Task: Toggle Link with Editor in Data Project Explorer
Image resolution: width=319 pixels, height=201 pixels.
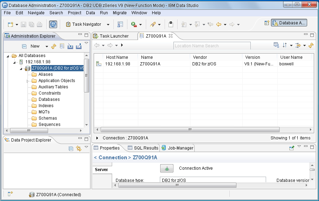Action: pyautogui.click(x=79, y=148)
